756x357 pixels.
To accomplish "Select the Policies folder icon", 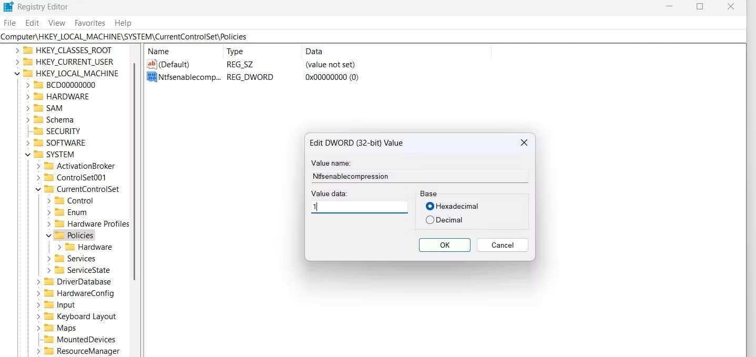I will coord(60,235).
